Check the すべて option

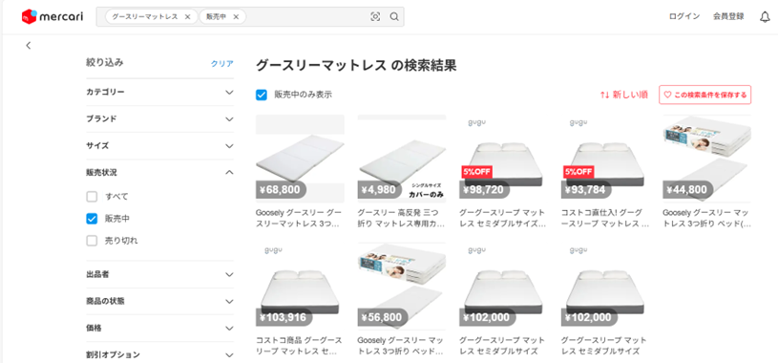pyautogui.click(x=92, y=197)
